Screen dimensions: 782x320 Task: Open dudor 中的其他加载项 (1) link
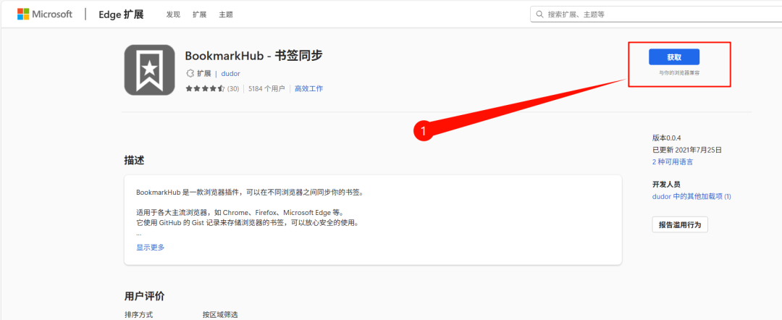coord(691,196)
